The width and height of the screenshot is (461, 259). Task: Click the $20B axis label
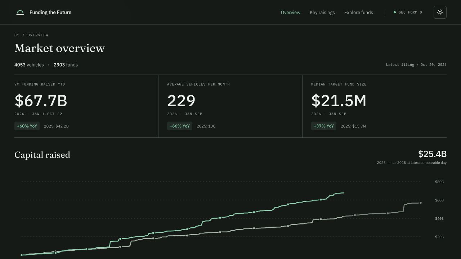point(439,237)
